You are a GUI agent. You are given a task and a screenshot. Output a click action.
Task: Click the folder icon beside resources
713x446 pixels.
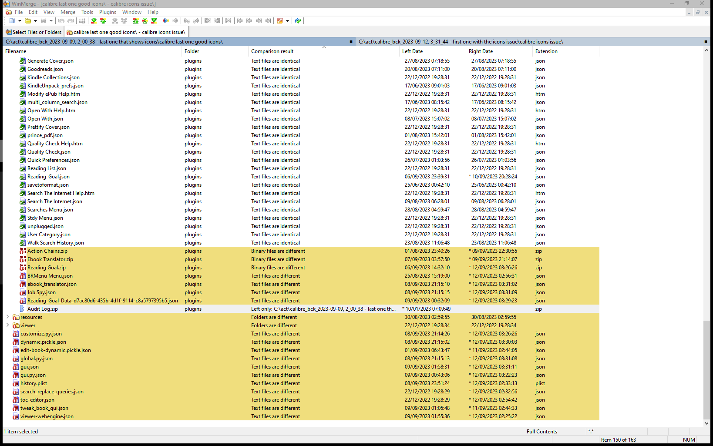tap(16, 317)
